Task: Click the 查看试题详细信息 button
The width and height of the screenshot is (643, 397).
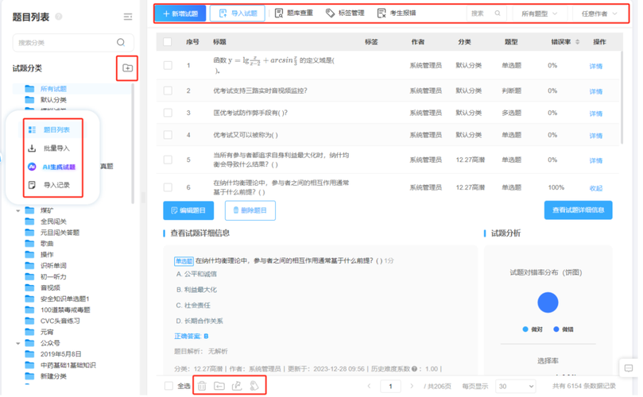Action: 578,210
